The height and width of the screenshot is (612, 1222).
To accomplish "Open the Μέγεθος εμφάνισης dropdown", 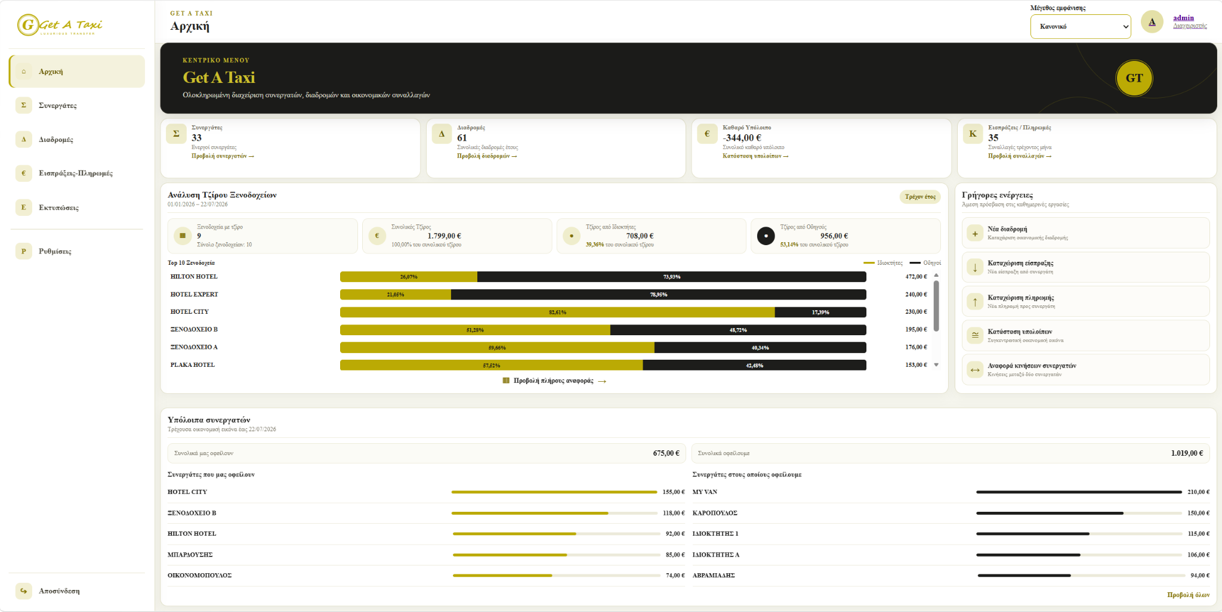I will pyautogui.click(x=1081, y=26).
